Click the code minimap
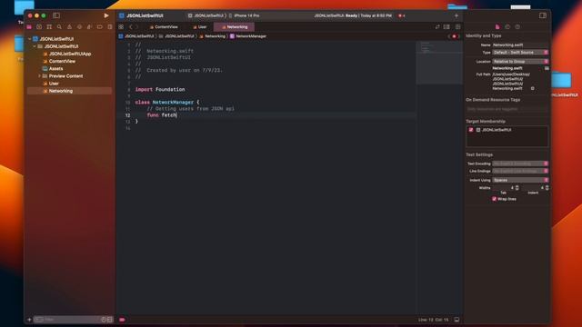The width and height of the screenshot is (582, 327). coord(439,63)
